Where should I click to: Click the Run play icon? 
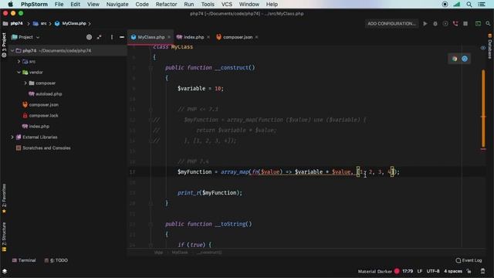coord(425,24)
